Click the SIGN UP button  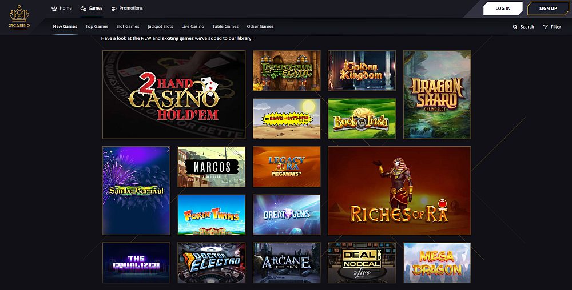click(x=548, y=9)
